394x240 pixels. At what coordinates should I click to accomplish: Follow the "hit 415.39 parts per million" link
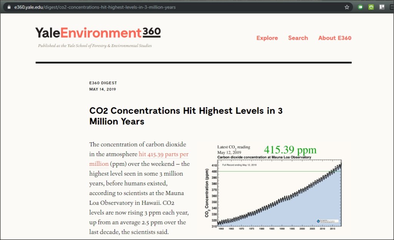(163, 154)
